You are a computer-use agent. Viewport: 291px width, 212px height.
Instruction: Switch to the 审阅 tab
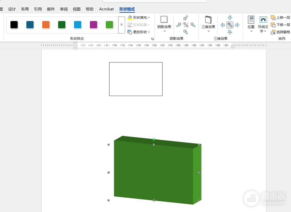pos(64,9)
